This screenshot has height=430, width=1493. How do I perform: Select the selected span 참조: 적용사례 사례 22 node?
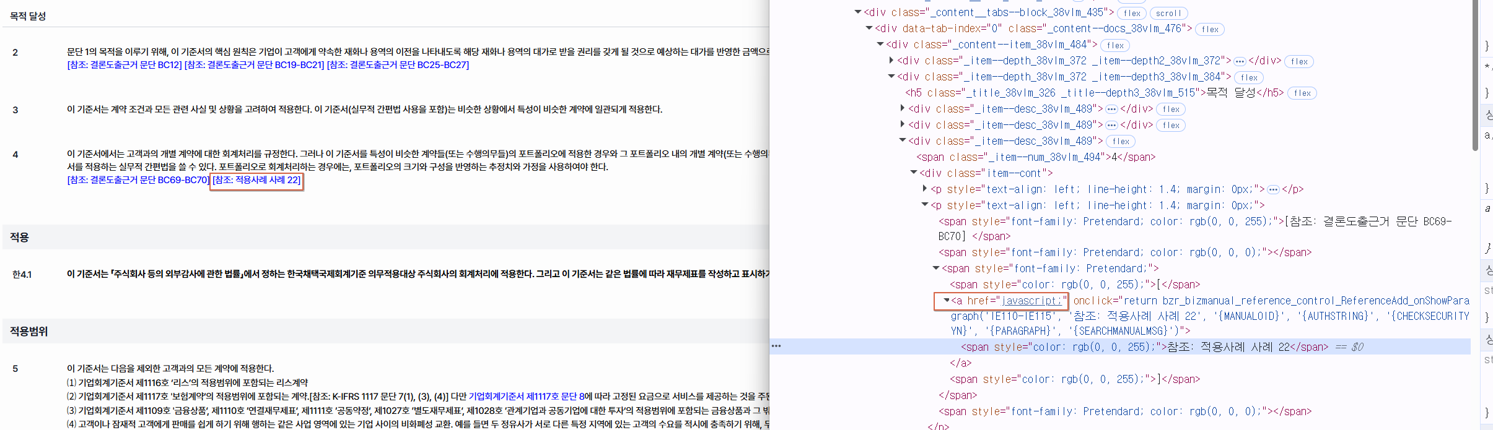click(1145, 347)
